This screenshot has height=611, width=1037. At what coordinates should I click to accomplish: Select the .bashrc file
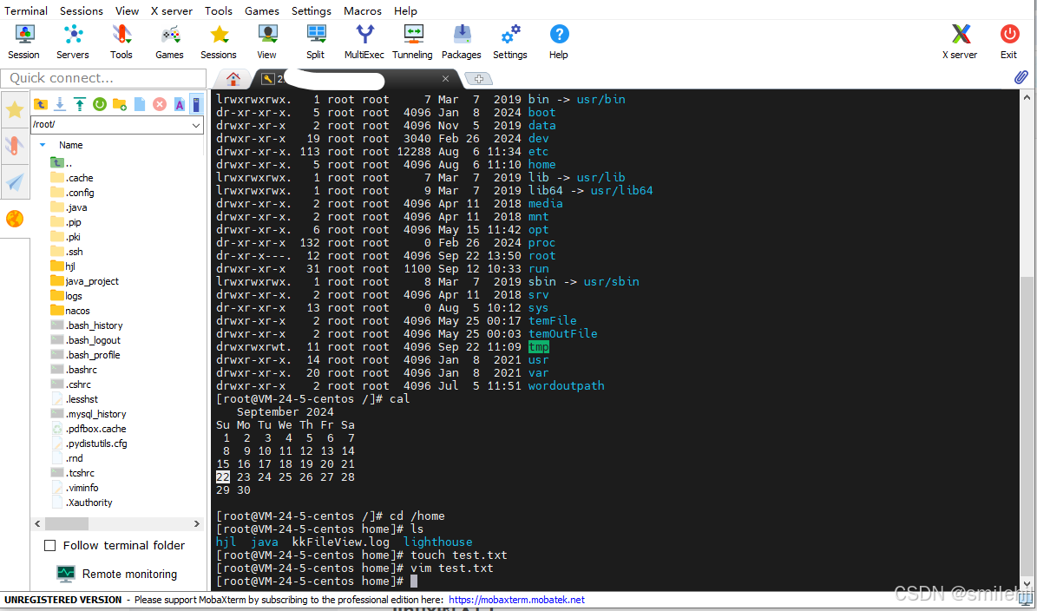coord(74,370)
